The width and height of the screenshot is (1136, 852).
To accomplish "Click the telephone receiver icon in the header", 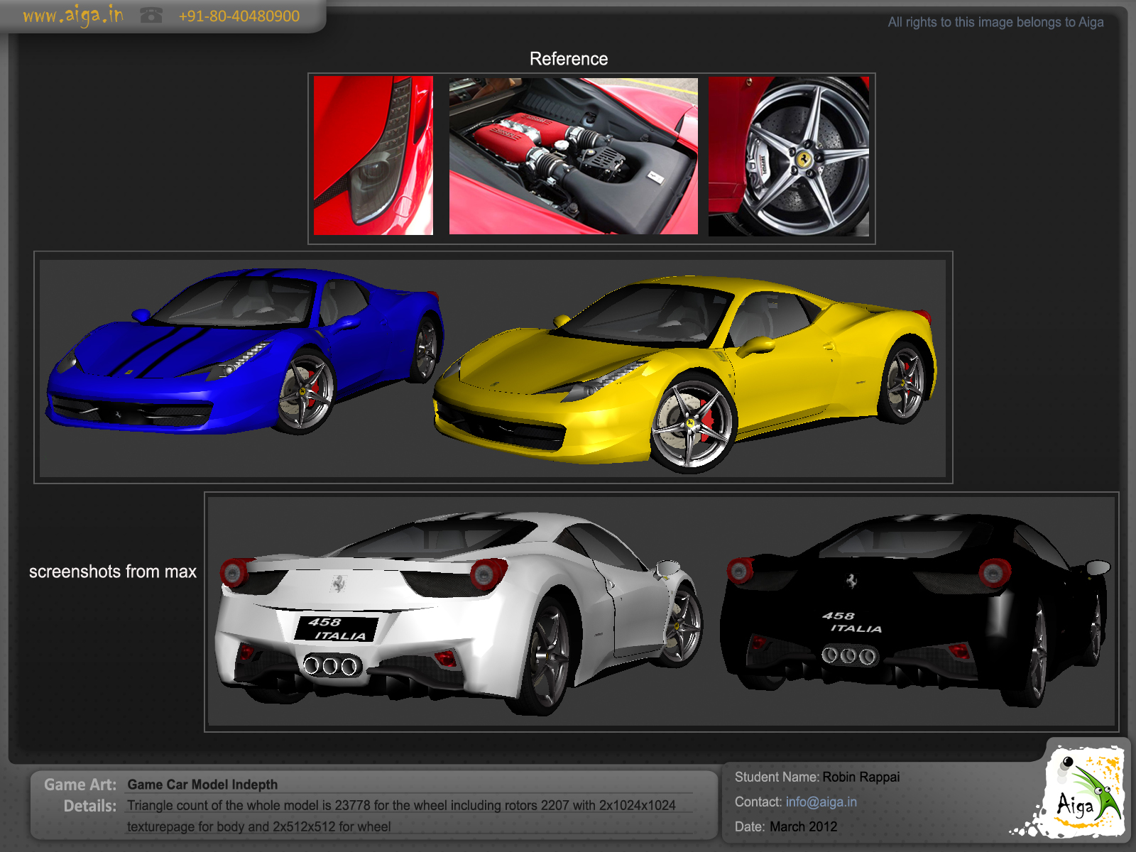I will [151, 14].
